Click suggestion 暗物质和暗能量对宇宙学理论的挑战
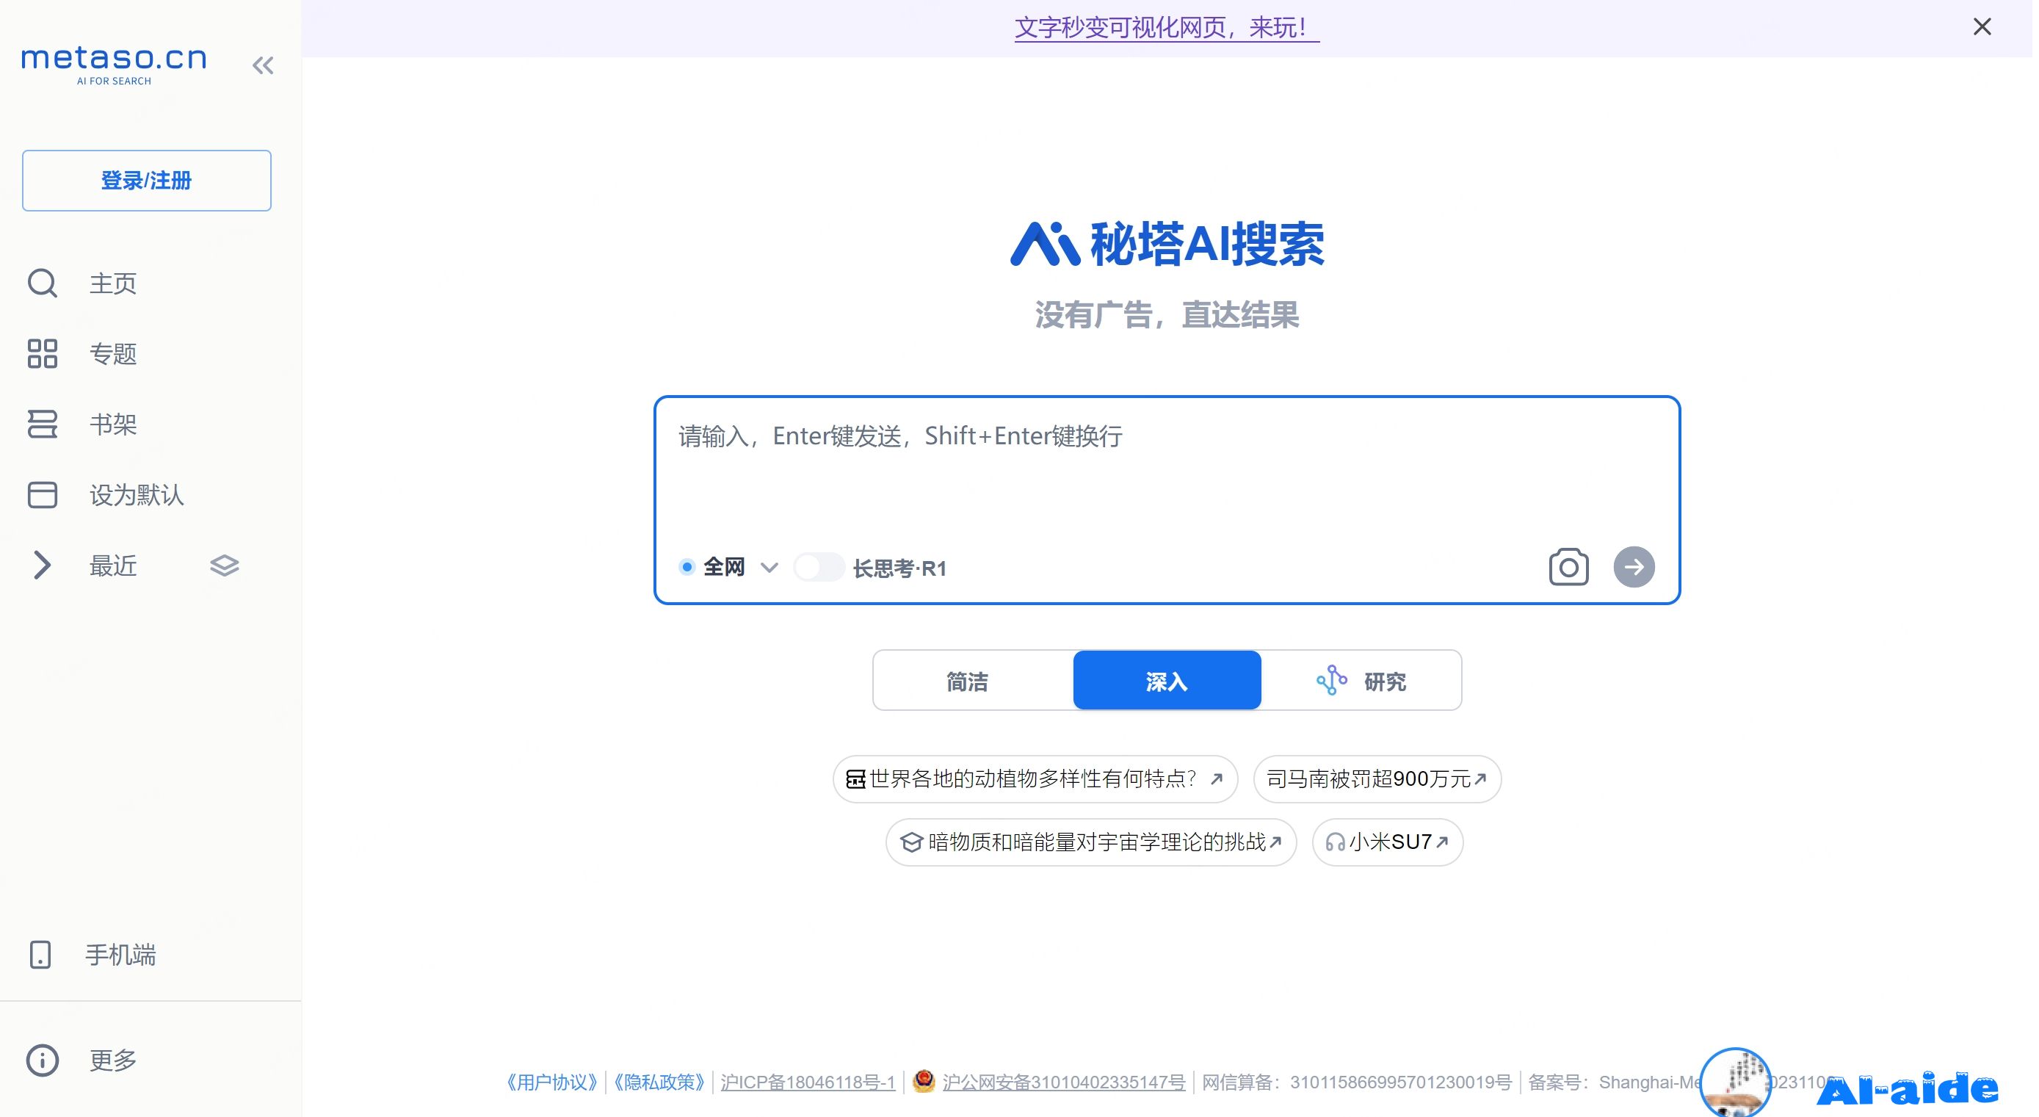Viewport: 2039px width, 1117px height. pyautogui.click(x=1091, y=842)
